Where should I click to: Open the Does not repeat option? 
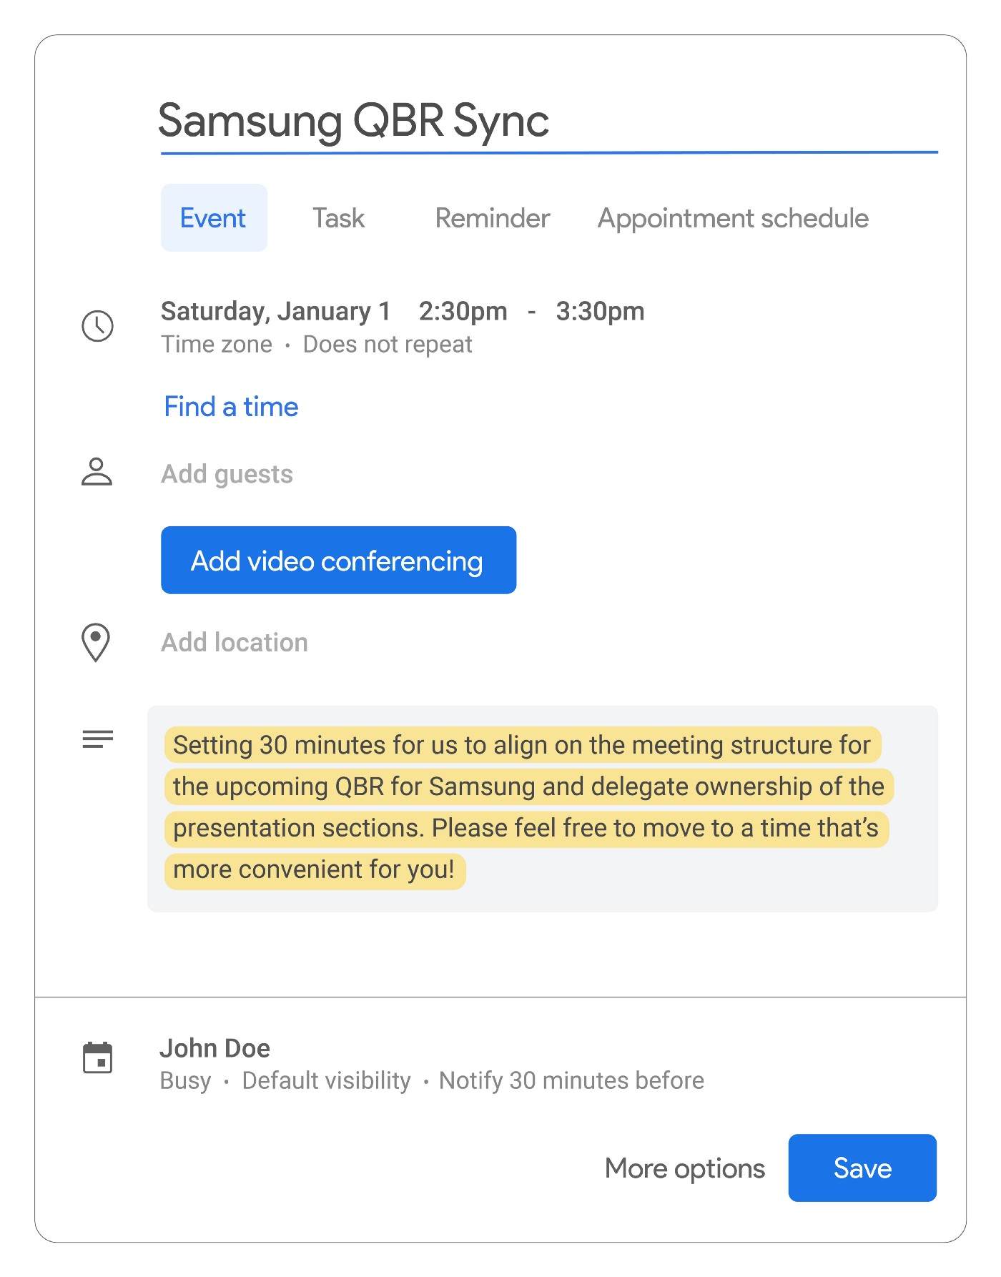tap(388, 345)
